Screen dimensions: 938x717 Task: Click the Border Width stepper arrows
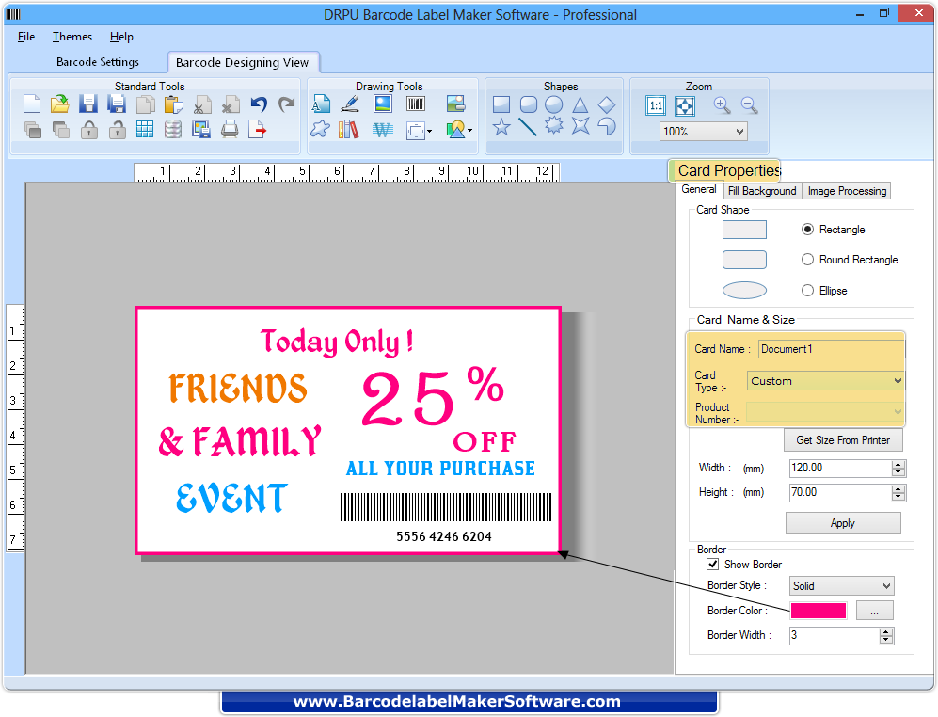tap(886, 635)
